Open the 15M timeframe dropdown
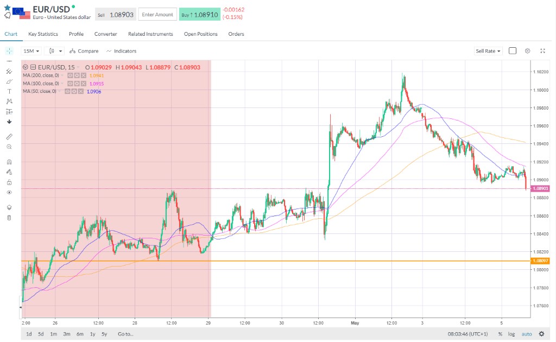This screenshot has width=556, height=342. (x=31, y=51)
